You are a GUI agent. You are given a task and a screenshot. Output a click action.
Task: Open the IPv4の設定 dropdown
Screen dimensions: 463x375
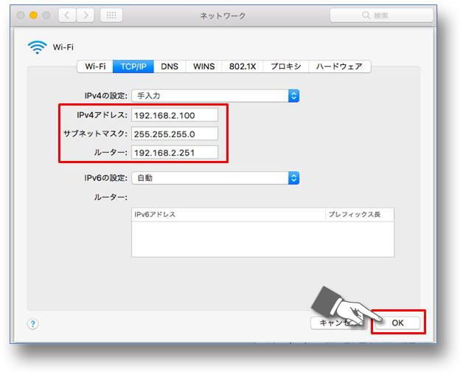coord(215,96)
